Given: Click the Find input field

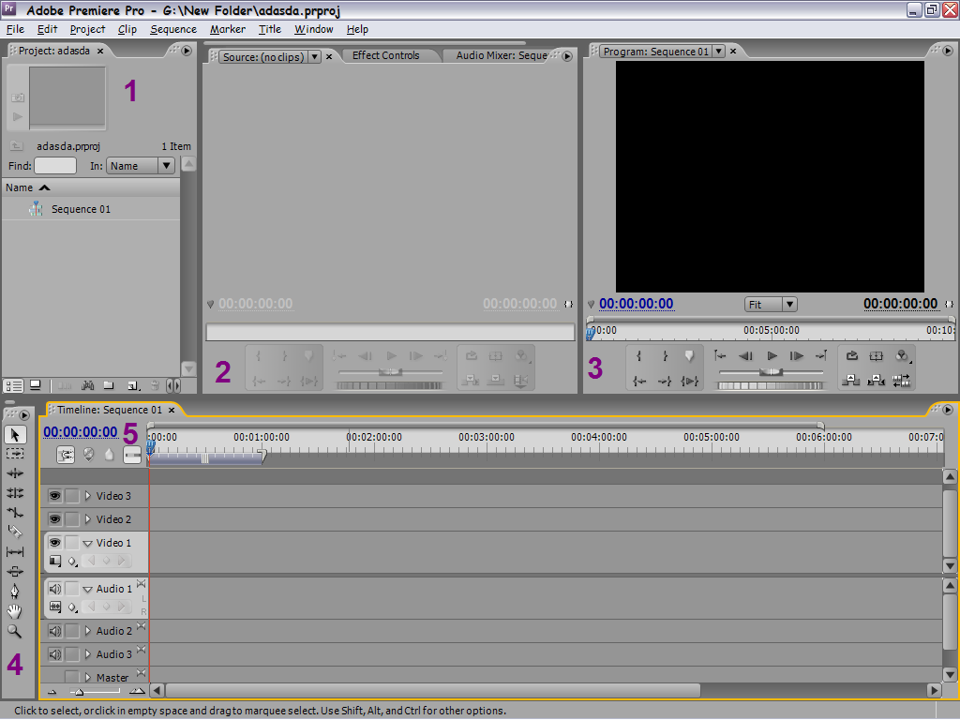Looking at the screenshot, I should [x=55, y=166].
